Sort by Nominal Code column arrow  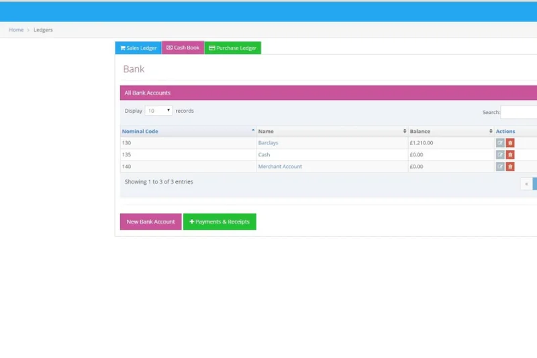coord(253,131)
